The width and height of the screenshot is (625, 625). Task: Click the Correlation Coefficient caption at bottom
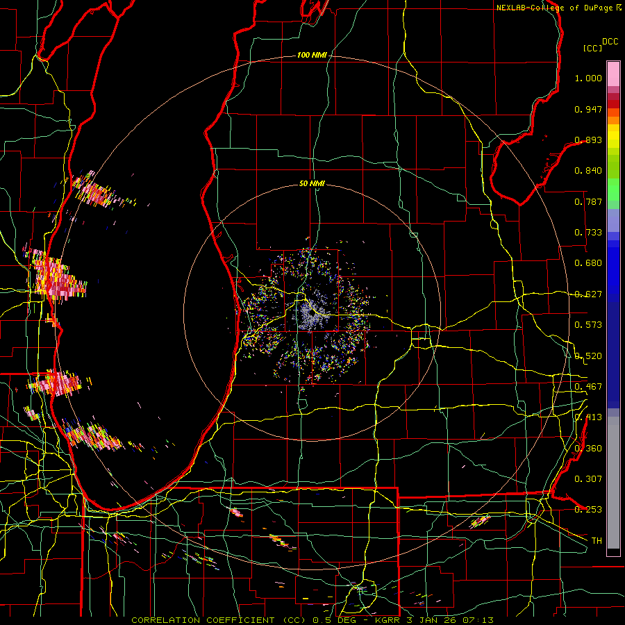(x=312, y=620)
